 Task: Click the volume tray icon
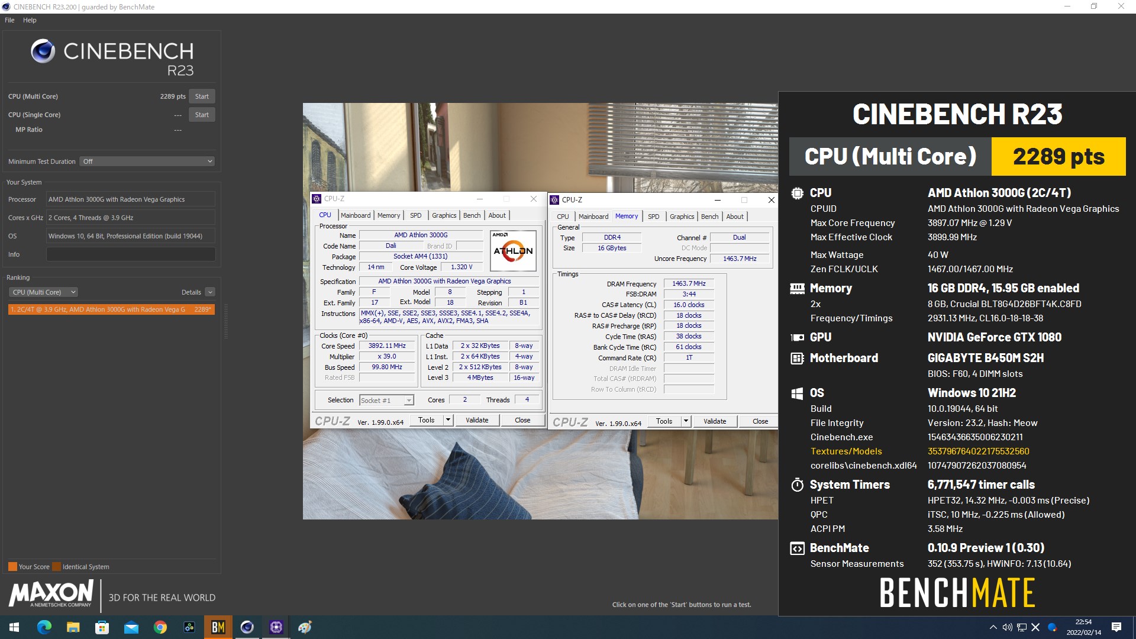(x=1007, y=627)
